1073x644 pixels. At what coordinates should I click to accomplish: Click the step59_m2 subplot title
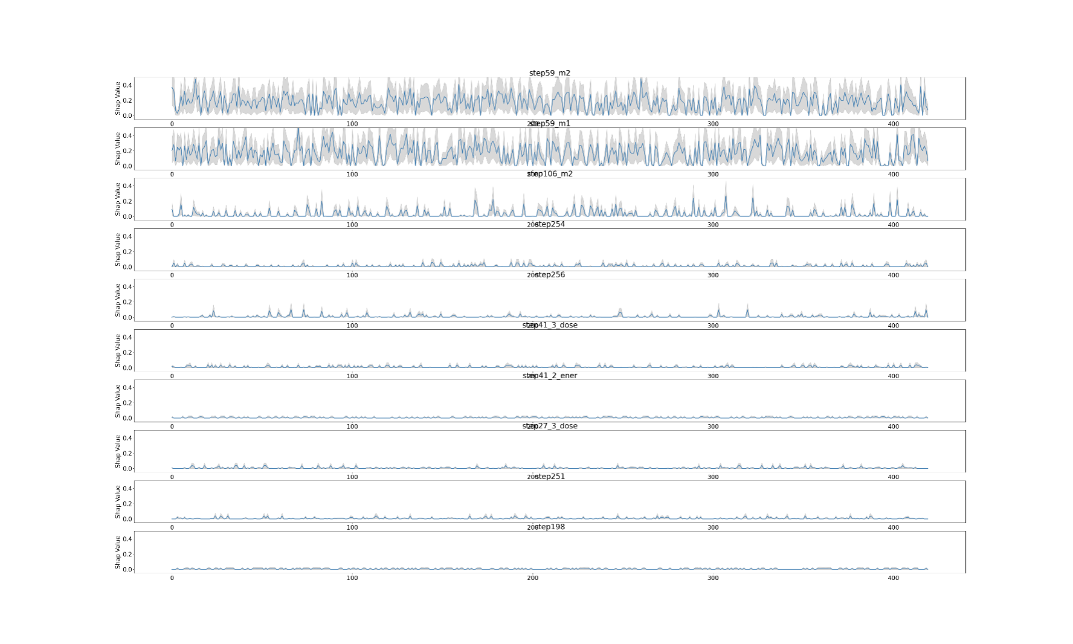[549, 73]
